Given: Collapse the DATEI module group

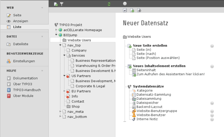Looking at the screenshot, I should click(x=42, y=37).
